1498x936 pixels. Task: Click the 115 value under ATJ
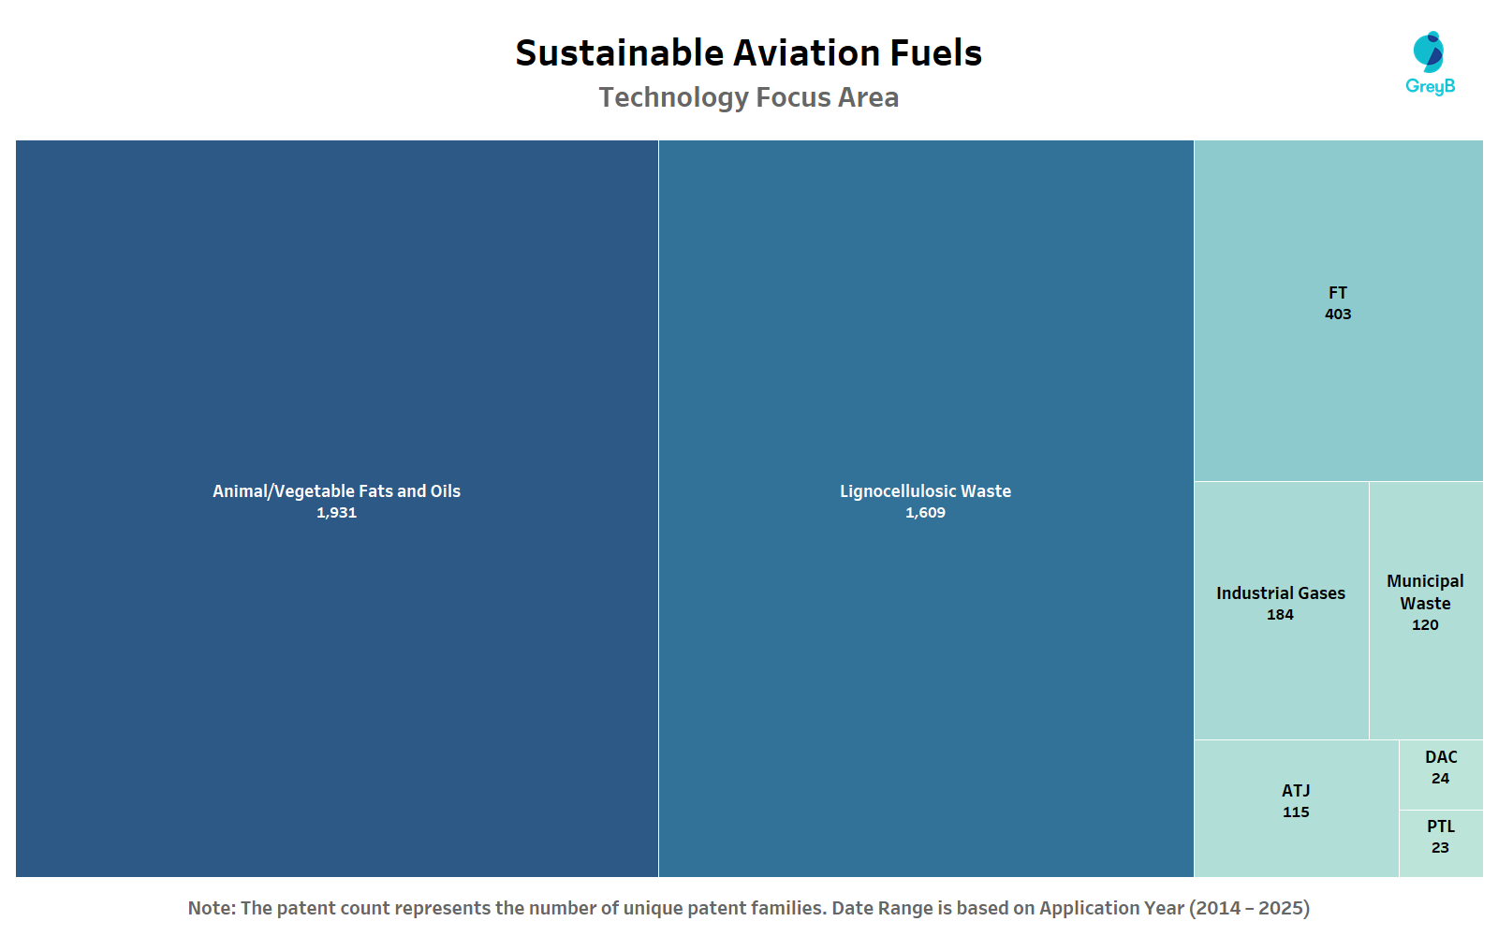click(1296, 812)
